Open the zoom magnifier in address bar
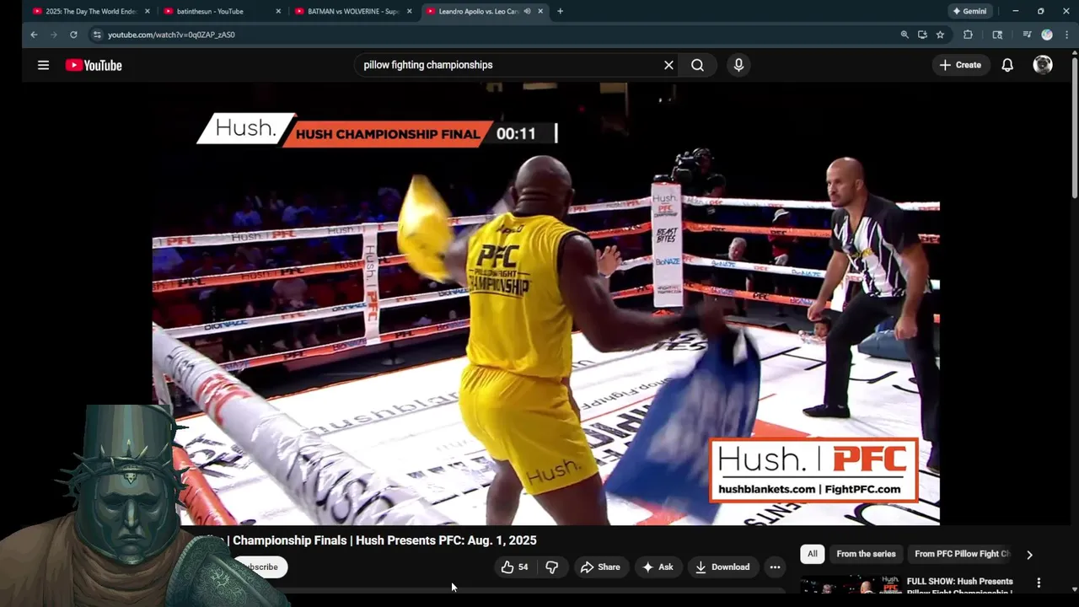The width and height of the screenshot is (1079, 607). pos(905,35)
